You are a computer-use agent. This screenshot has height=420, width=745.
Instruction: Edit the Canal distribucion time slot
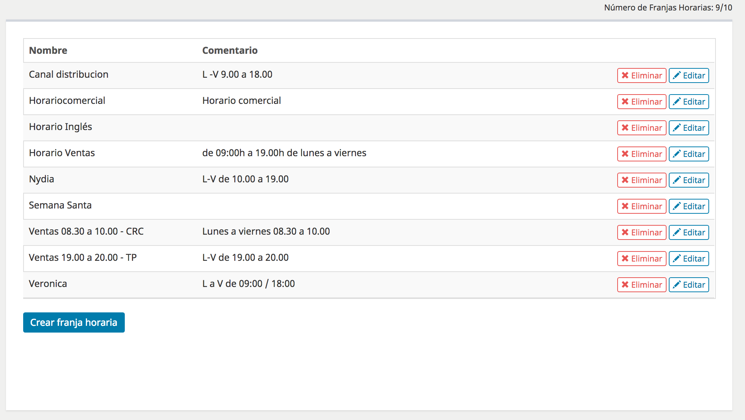(x=689, y=75)
